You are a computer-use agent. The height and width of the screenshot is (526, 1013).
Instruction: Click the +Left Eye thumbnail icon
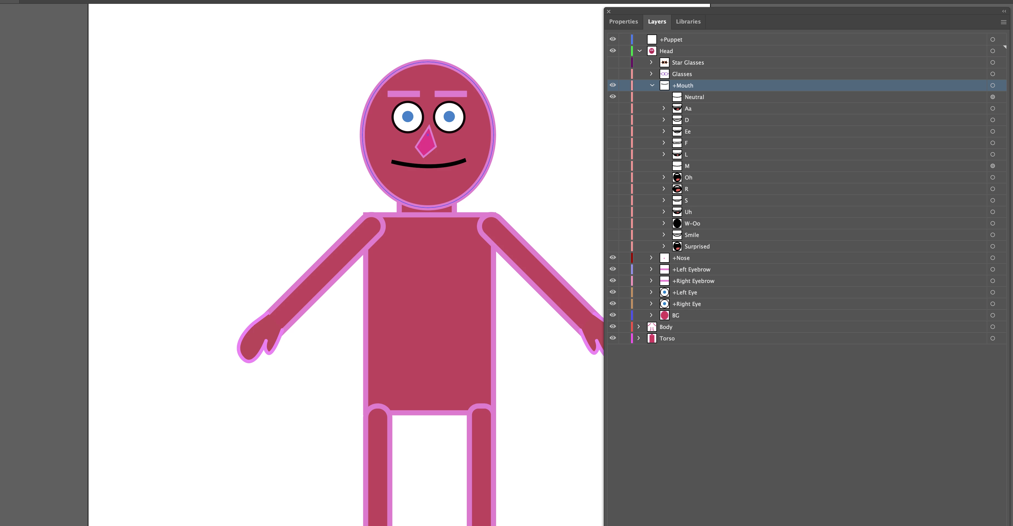tap(664, 292)
